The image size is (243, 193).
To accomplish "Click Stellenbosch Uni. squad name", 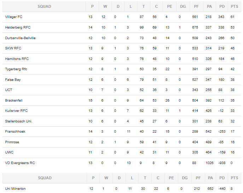I will (x=19, y=121).
